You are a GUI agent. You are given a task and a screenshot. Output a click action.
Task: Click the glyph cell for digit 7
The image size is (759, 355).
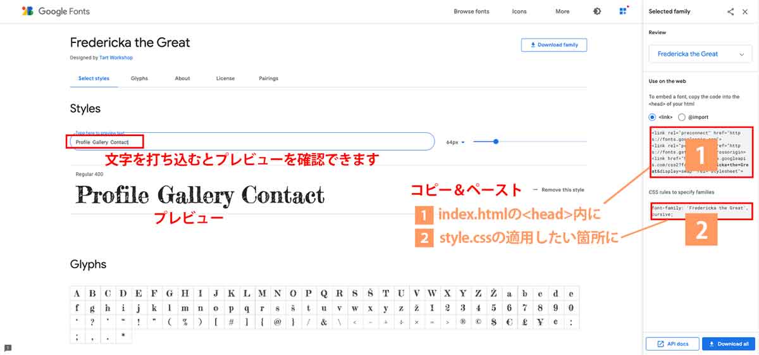click(x=525, y=308)
